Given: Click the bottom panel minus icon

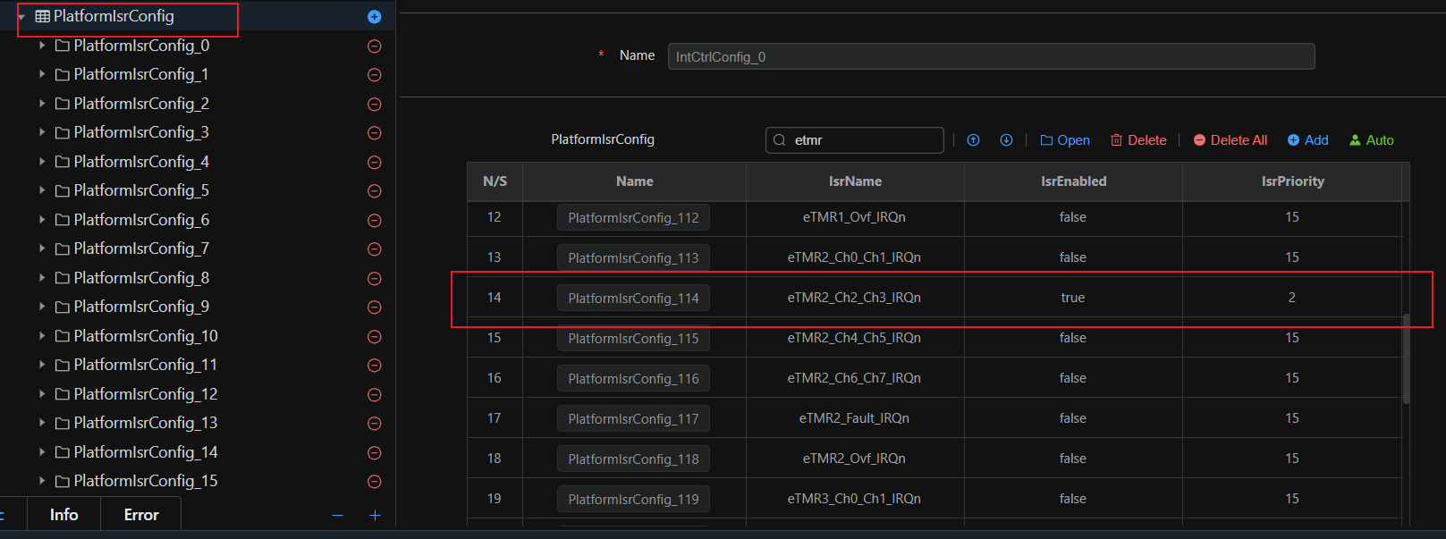Looking at the screenshot, I should pyautogui.click(x=337, y=516).
